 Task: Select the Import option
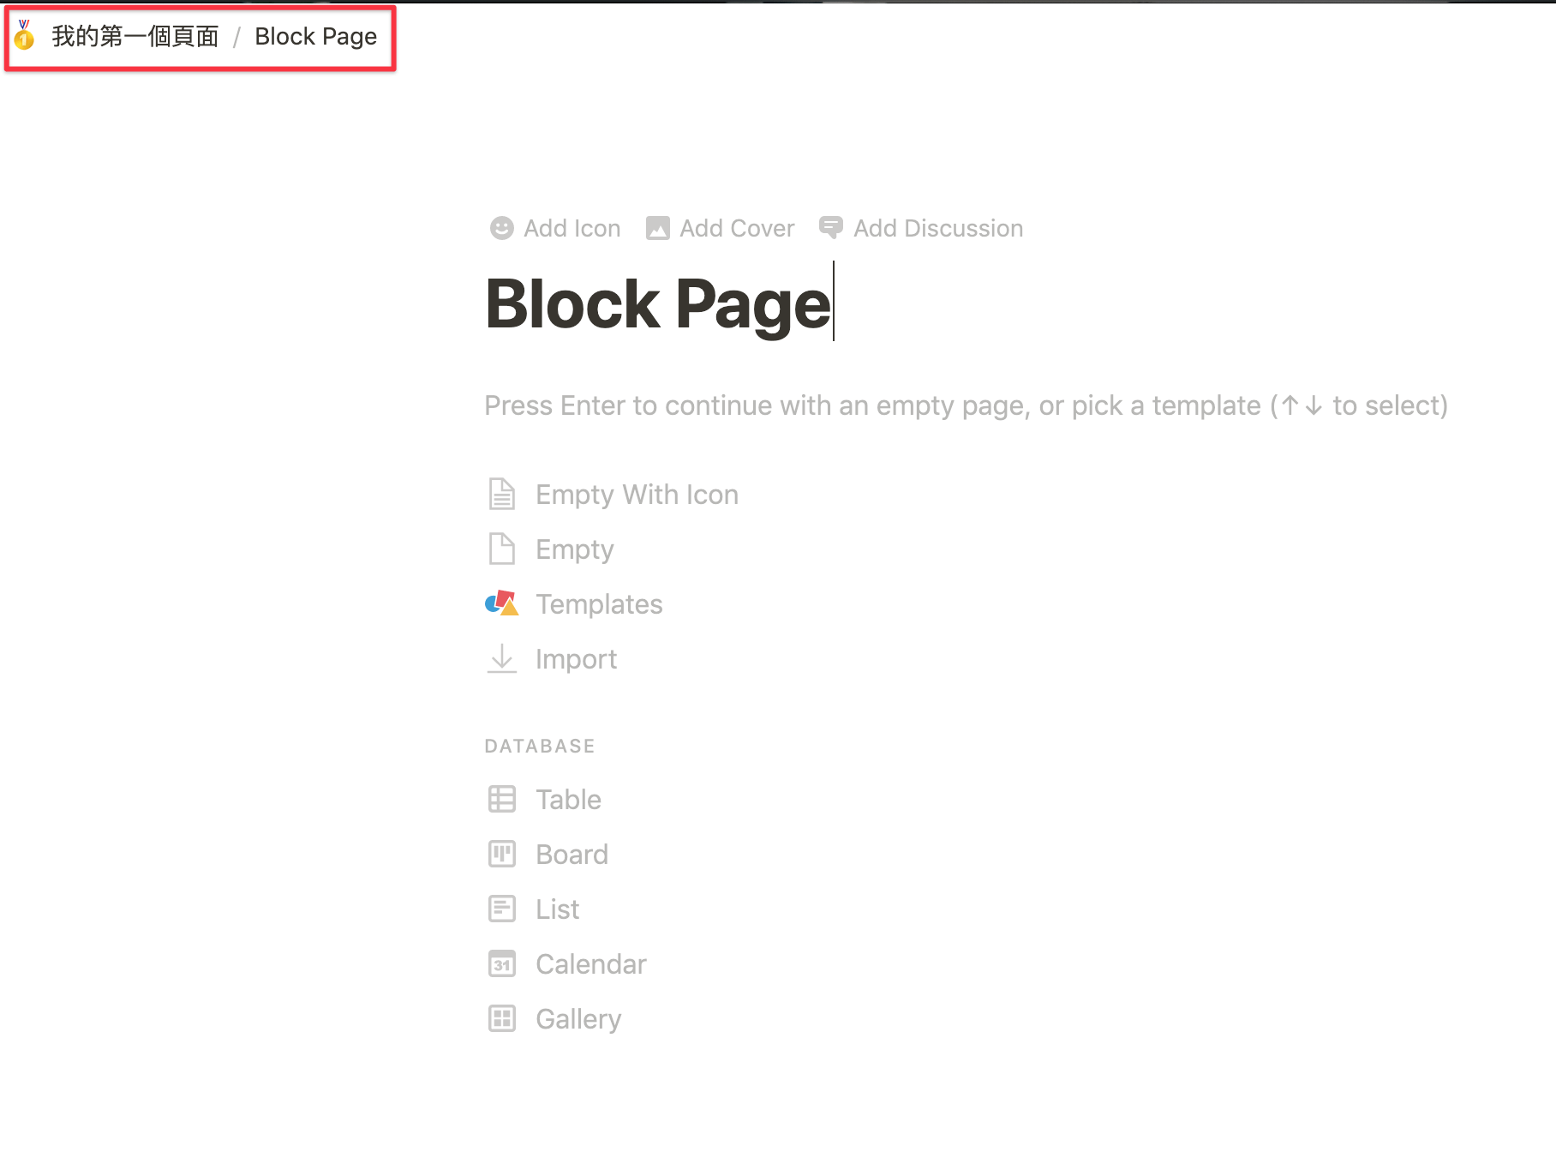pos(576,659)
